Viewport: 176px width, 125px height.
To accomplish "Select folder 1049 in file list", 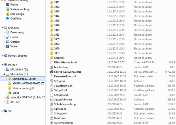I will click(57, 30).
